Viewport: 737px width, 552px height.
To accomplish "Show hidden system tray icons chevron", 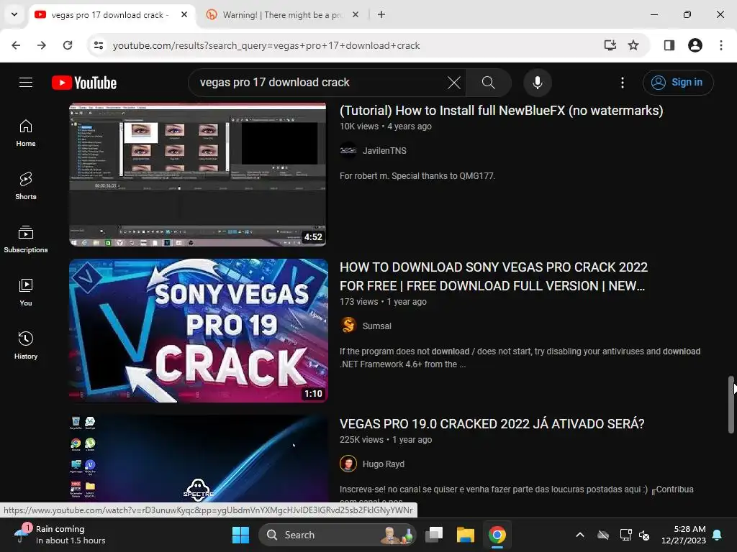I will pos(580,535).
